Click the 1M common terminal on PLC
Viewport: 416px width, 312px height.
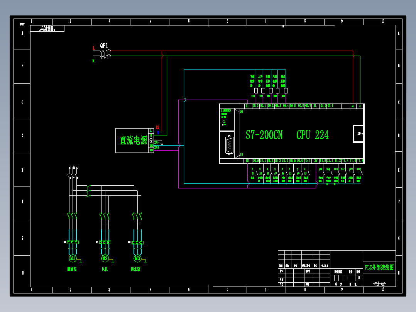(247, 161)
